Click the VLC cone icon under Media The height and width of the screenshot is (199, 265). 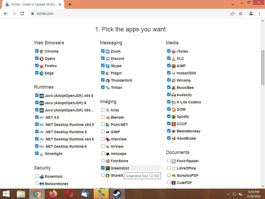[174, 59]
